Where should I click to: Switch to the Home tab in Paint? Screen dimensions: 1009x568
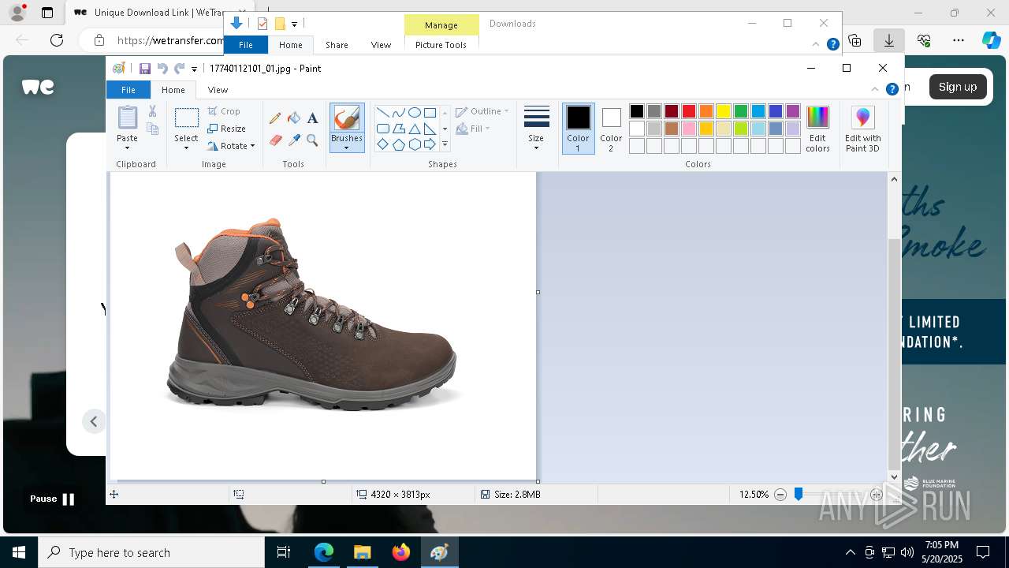[x=173, y=90]
